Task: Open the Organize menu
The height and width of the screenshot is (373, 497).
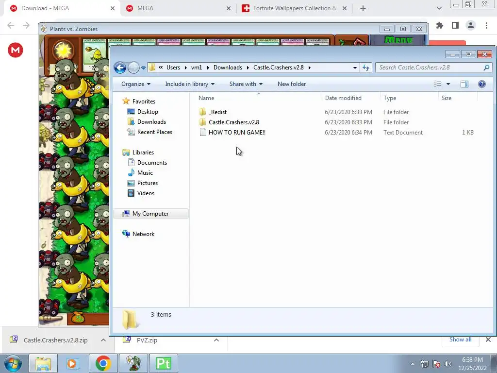Action: point(136,84)
